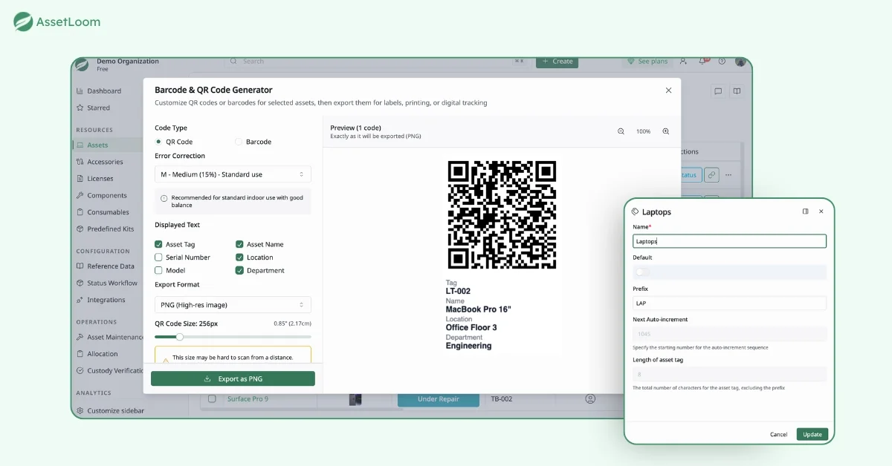
Task: Click the AssetLoom logo
Action: click(56, 22)
